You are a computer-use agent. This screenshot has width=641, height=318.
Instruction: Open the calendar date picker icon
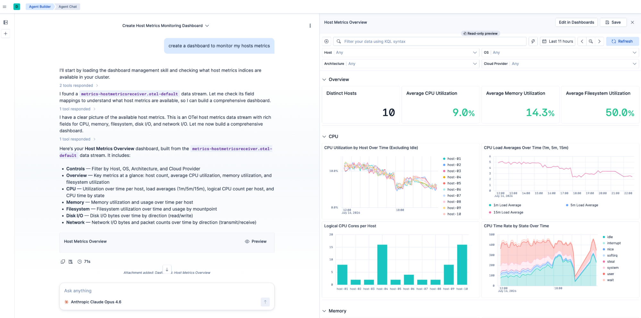pyautogui.click(x=544, y=41)
